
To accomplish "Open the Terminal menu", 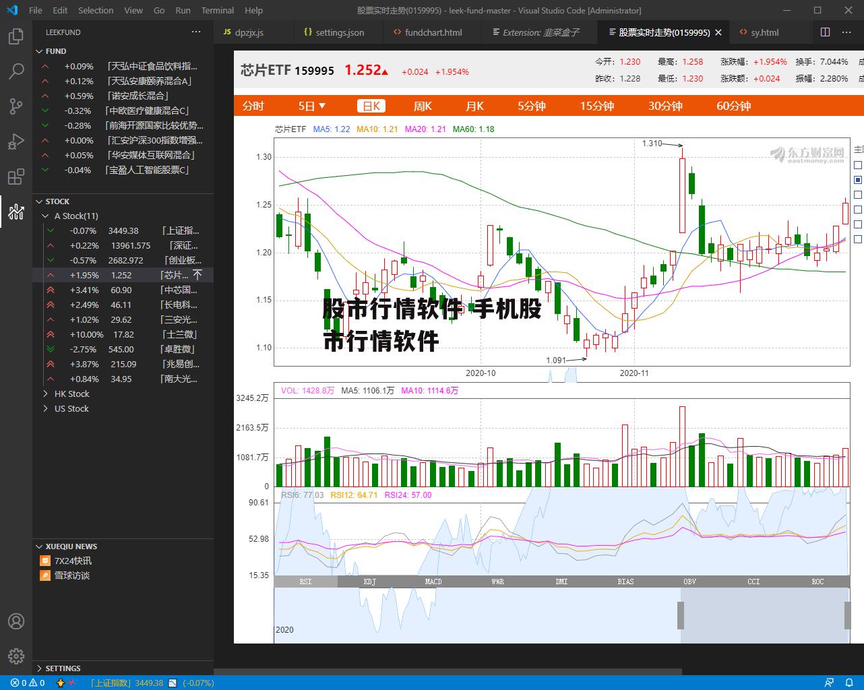I will [218, 10].
